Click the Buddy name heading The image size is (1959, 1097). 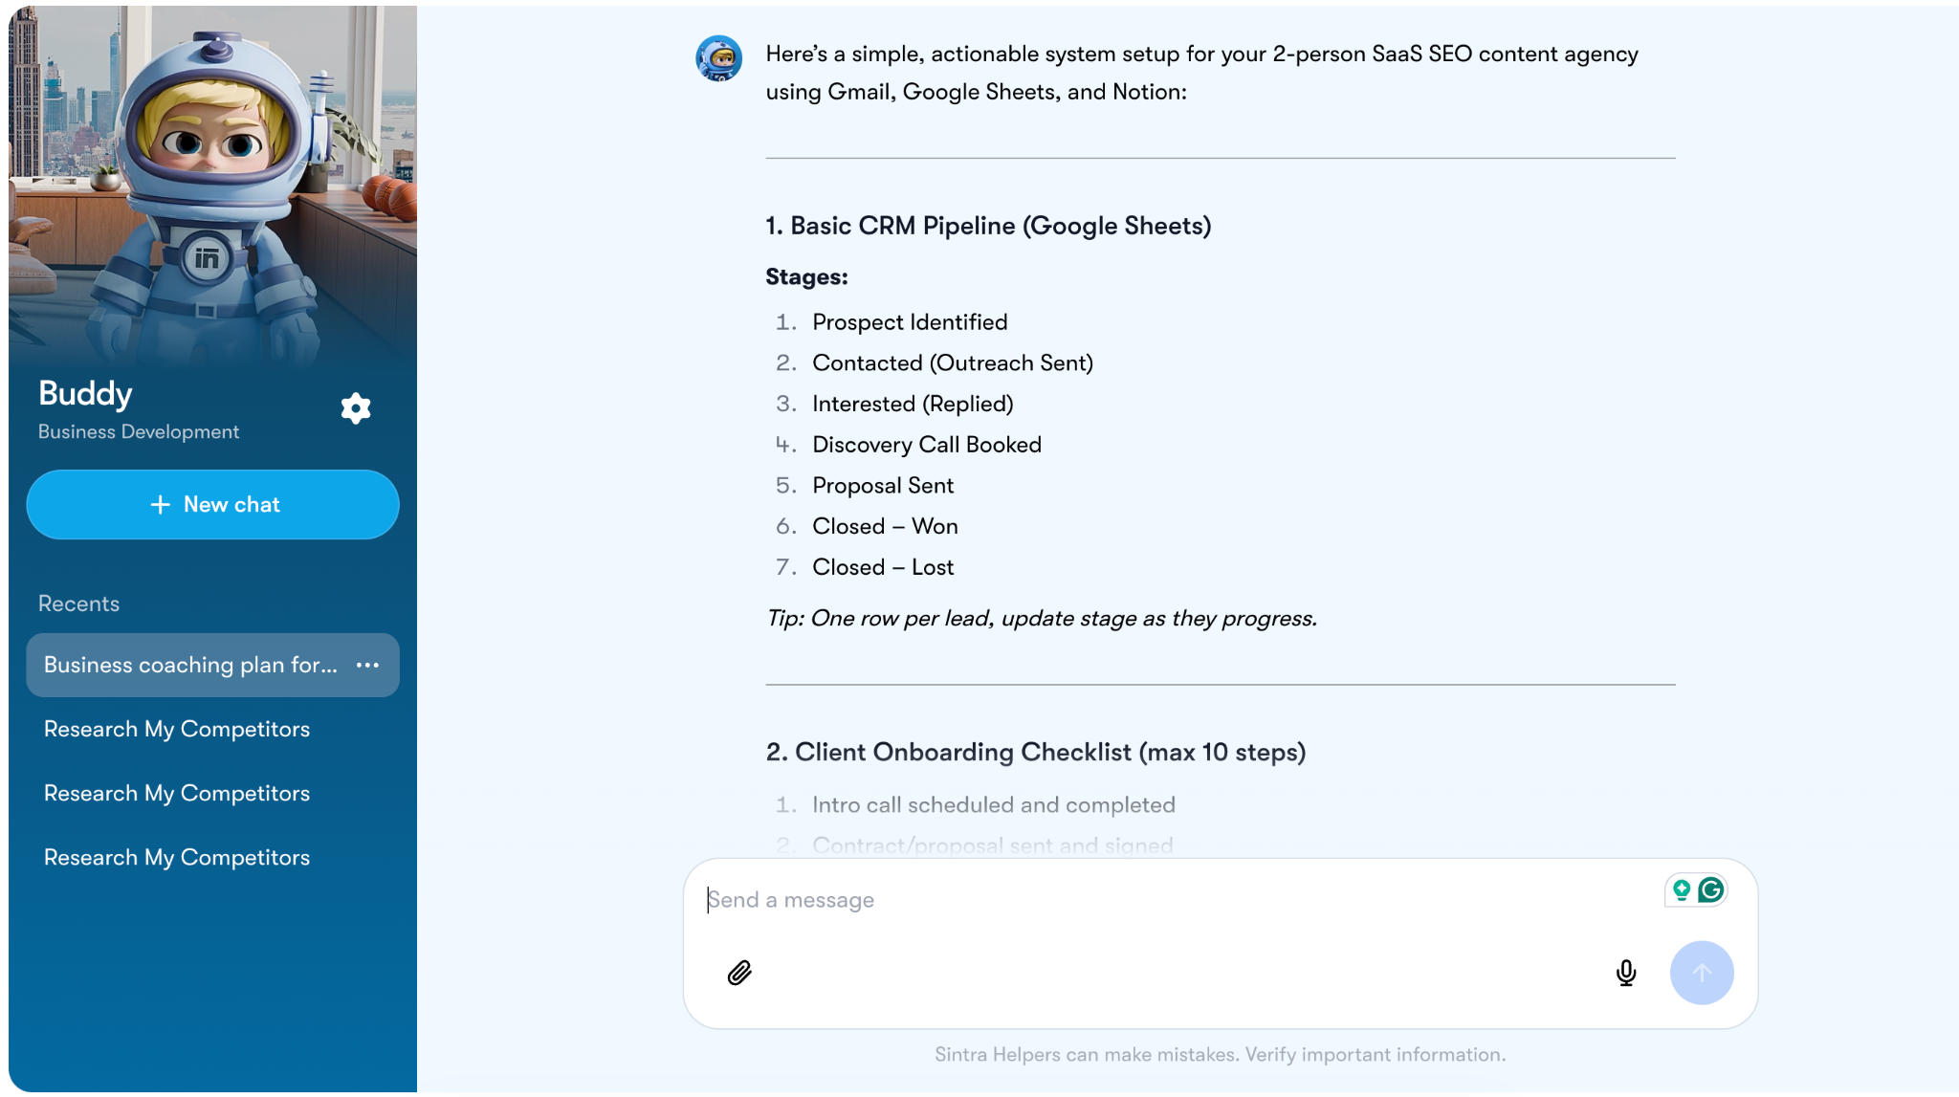pos(85,393)
